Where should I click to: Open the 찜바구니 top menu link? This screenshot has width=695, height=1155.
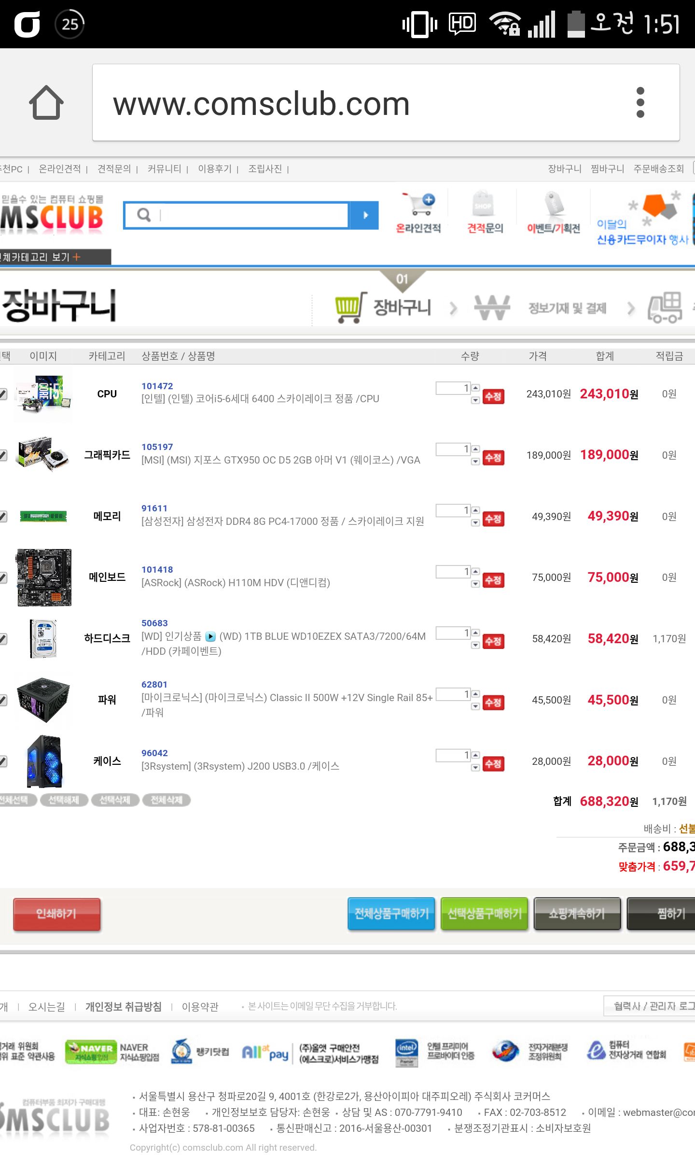(607, 169)
